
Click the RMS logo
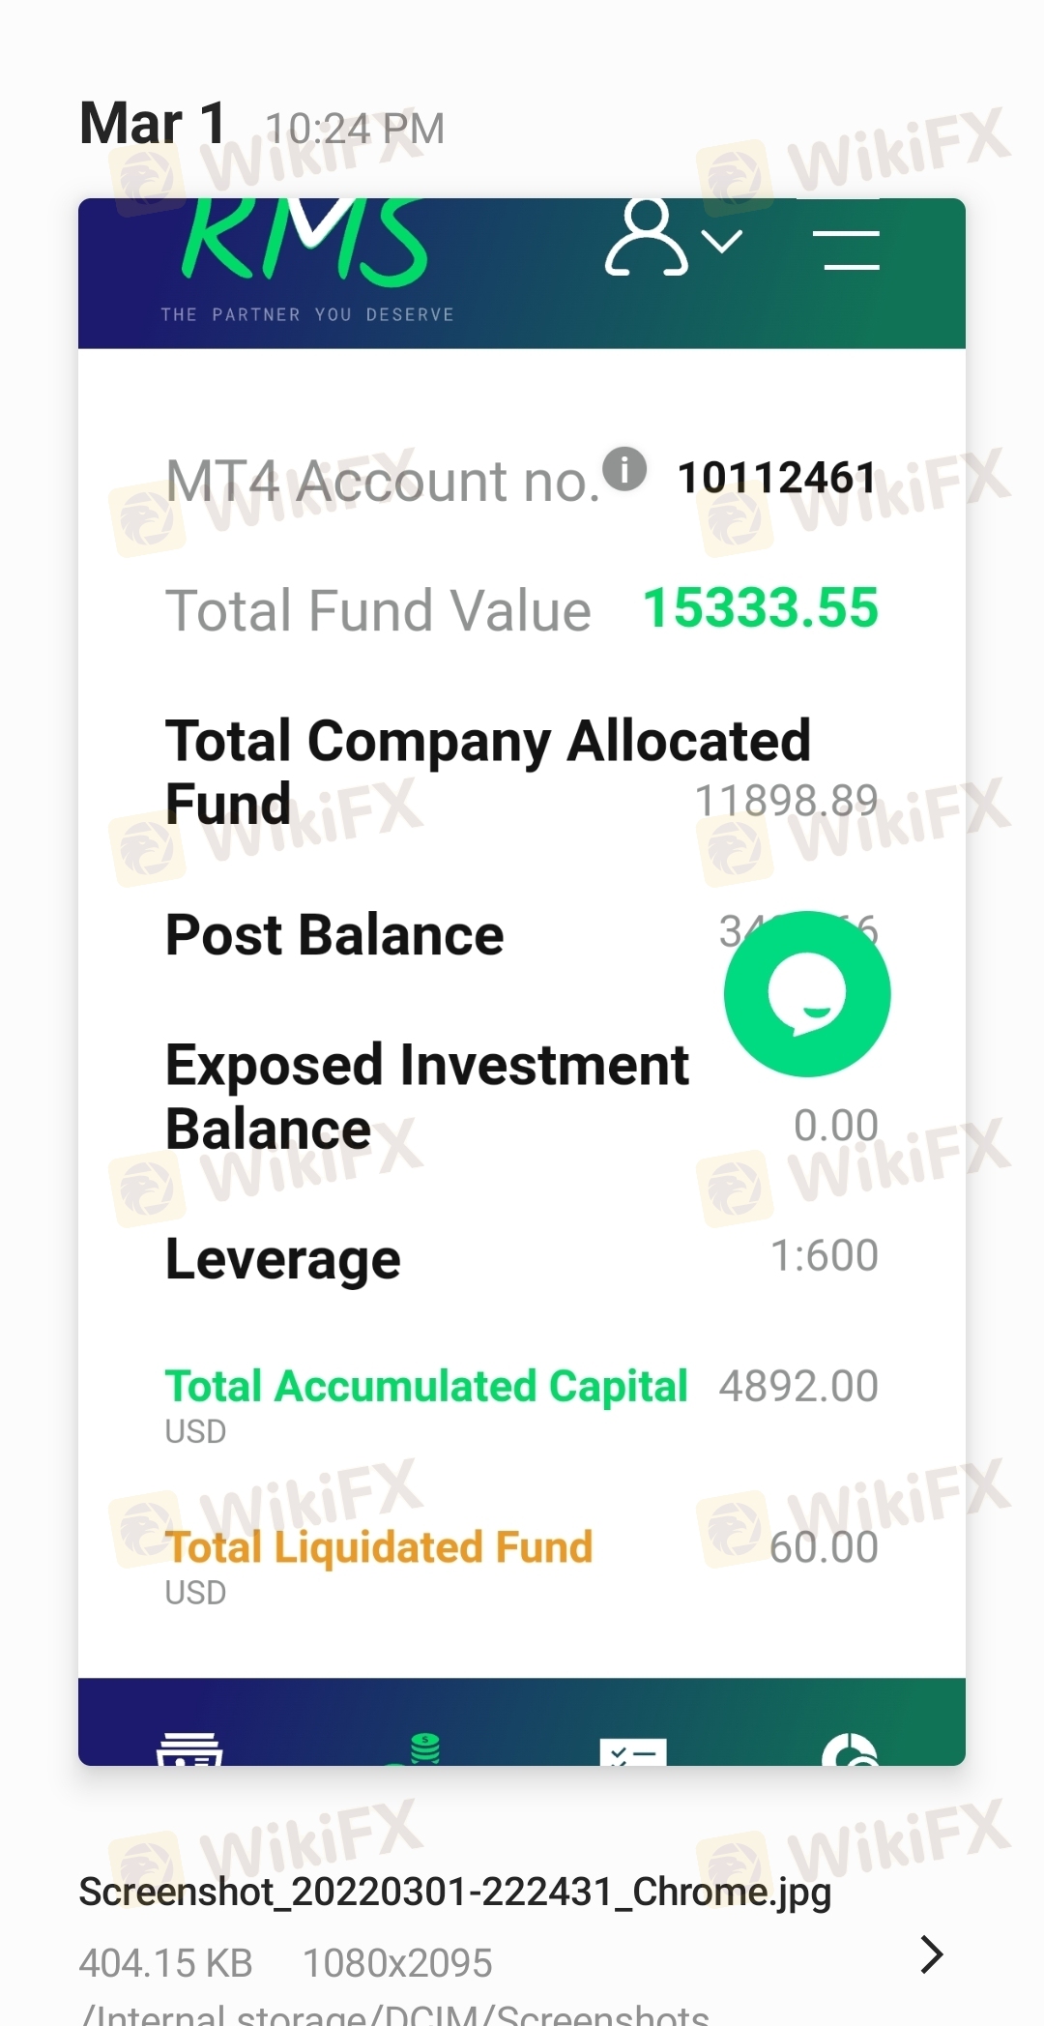pyautogui.click(x=305, y=259)
